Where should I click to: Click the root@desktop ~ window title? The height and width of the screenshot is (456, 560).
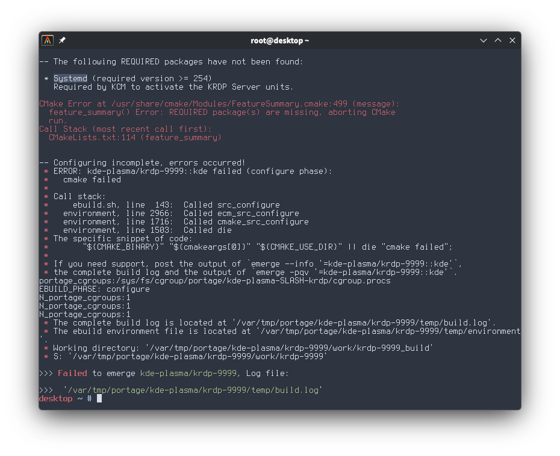pos(279,41)
